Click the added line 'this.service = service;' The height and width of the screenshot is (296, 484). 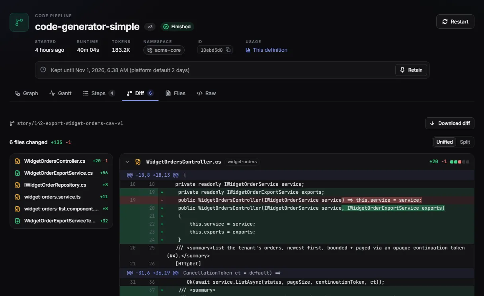[297, 224]
